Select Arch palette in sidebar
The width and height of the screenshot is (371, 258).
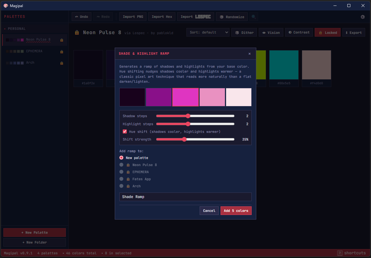(x=34, y=63)
